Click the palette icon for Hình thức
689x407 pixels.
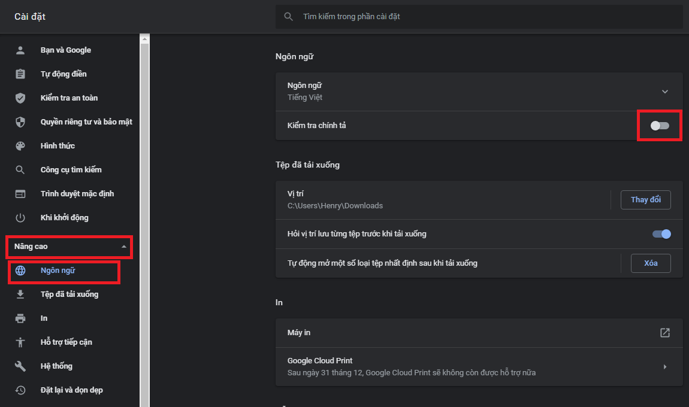pyautogui.click(x=20, y=146)
